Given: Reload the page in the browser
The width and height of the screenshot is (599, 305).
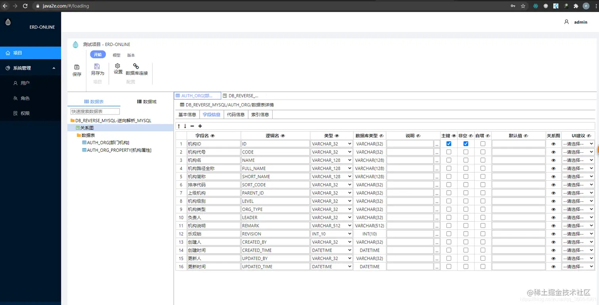Looking at the screenshot, I should coord(25,6).
